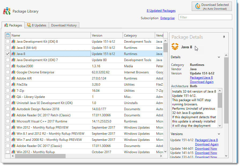Tick the Java Development Kit (JDK) 8 checkbox
241x167 pixels.
[8, 42]
